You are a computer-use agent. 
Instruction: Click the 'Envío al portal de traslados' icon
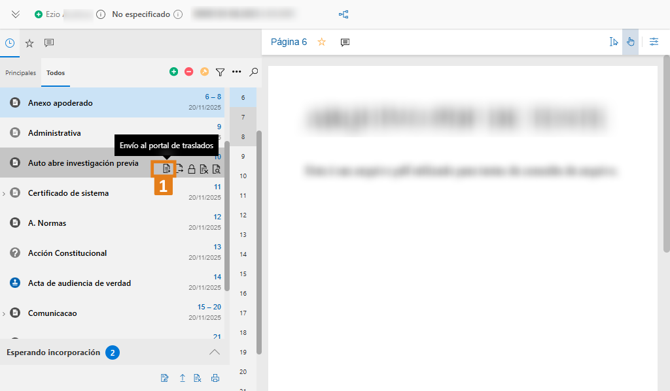[x=166, y=169]
